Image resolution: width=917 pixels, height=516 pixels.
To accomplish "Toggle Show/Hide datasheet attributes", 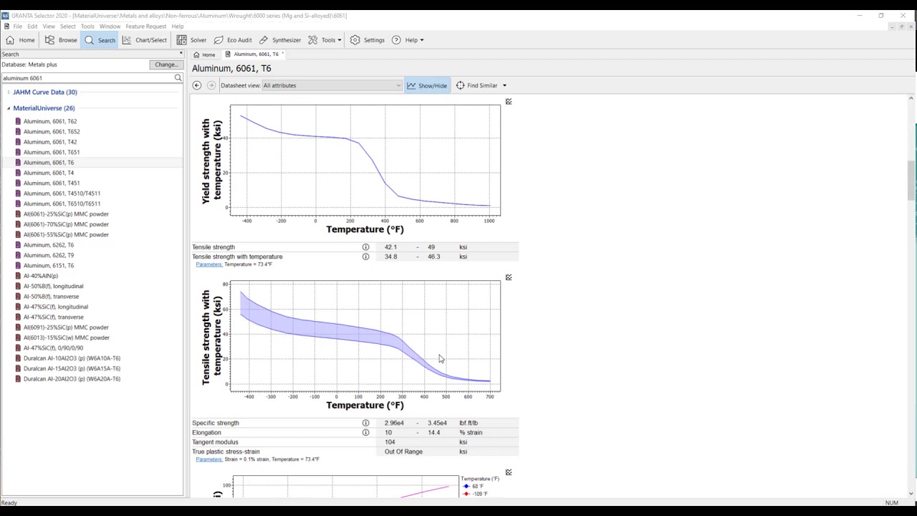I will pos(427,85).
